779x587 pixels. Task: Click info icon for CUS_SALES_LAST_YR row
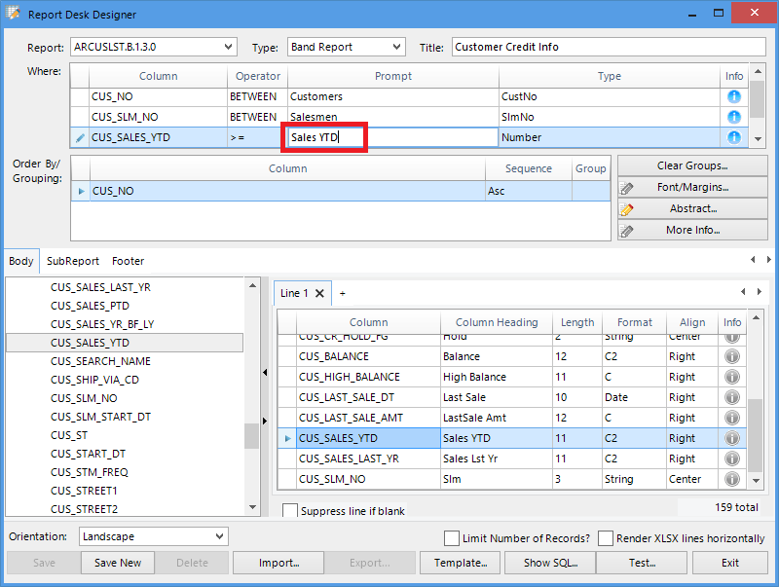[732, 459]
